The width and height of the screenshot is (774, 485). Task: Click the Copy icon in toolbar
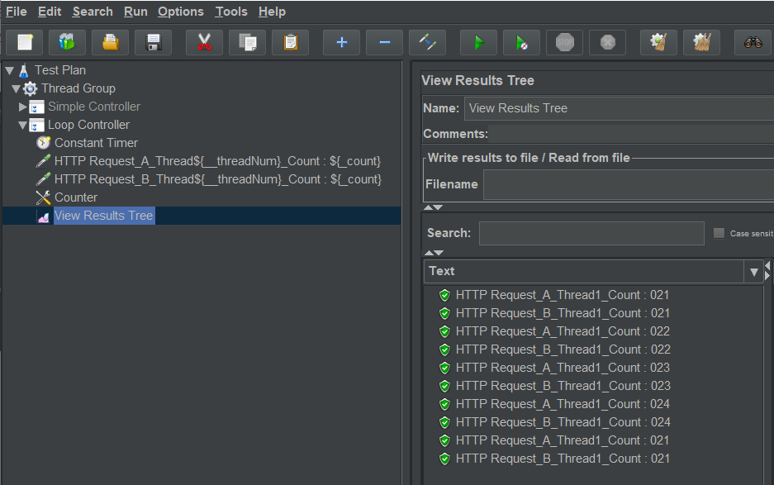click(x=247, y=42)
